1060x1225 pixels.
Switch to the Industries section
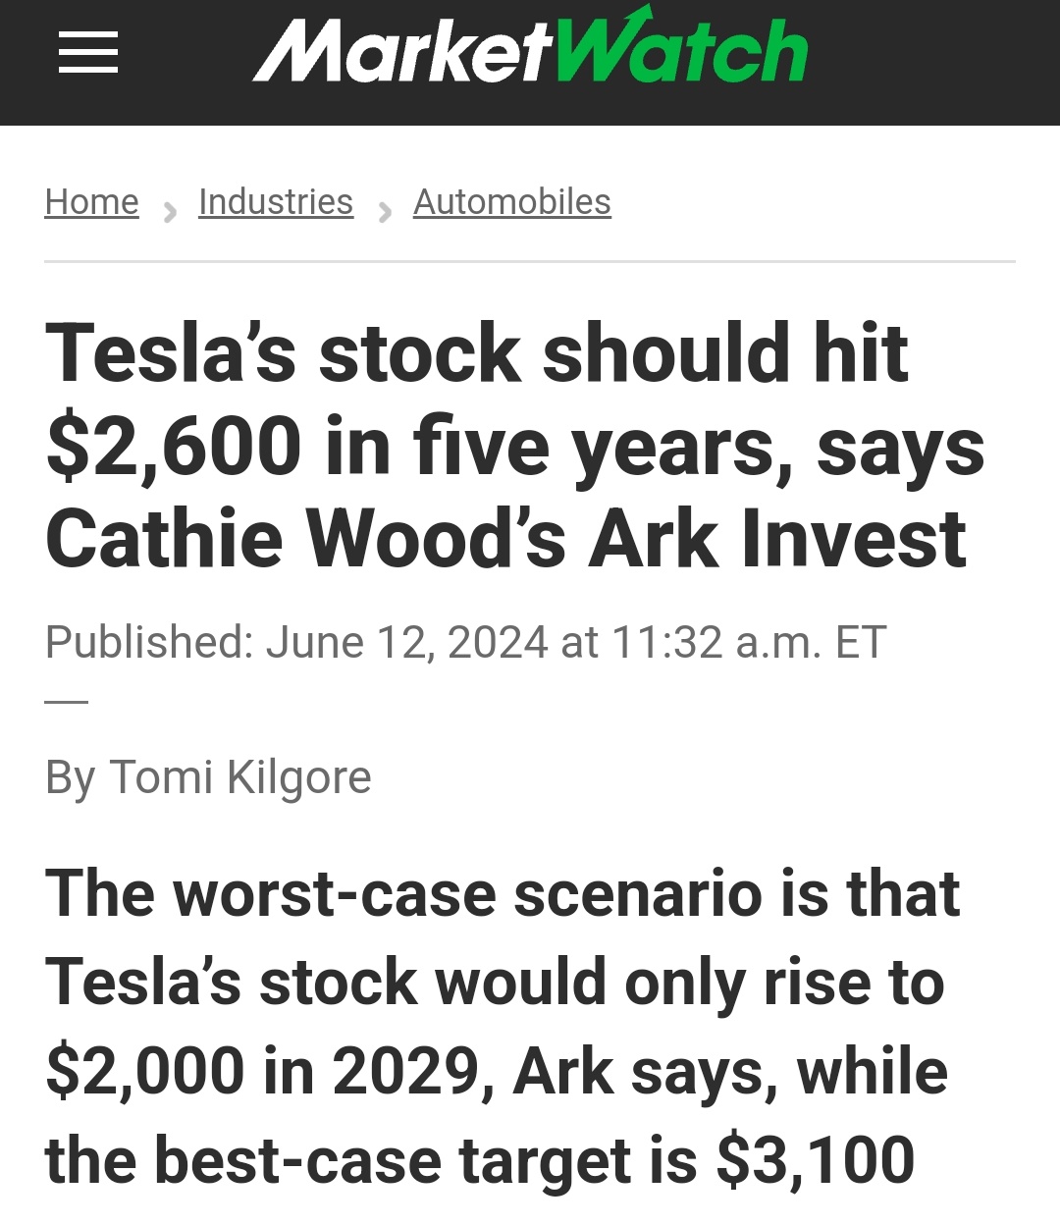point(276,201)
